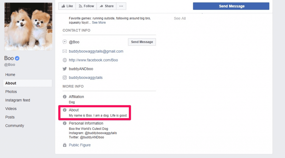Click the Affiliation info icon
Screen dimensions: 285x158
tap(65, 97)
